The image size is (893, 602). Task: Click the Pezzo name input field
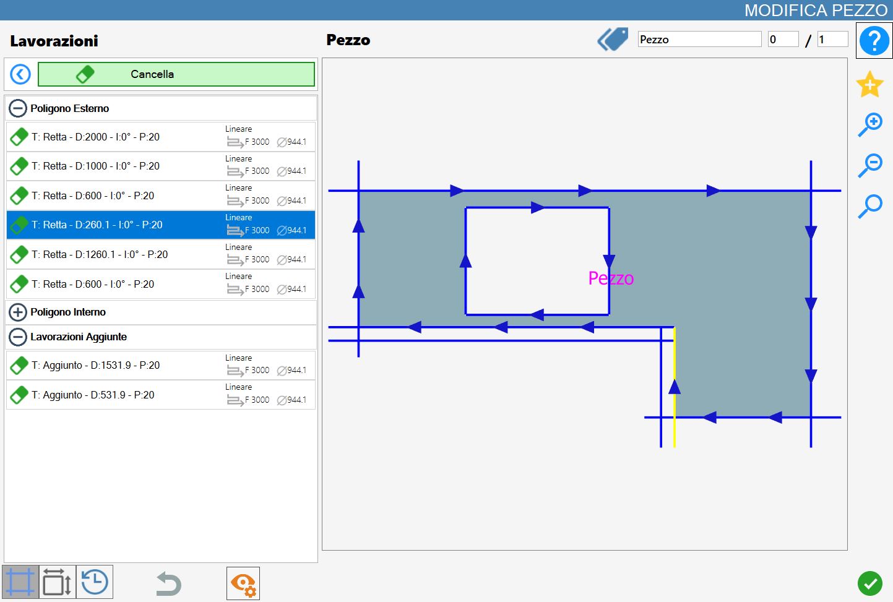tap(700, 40)
